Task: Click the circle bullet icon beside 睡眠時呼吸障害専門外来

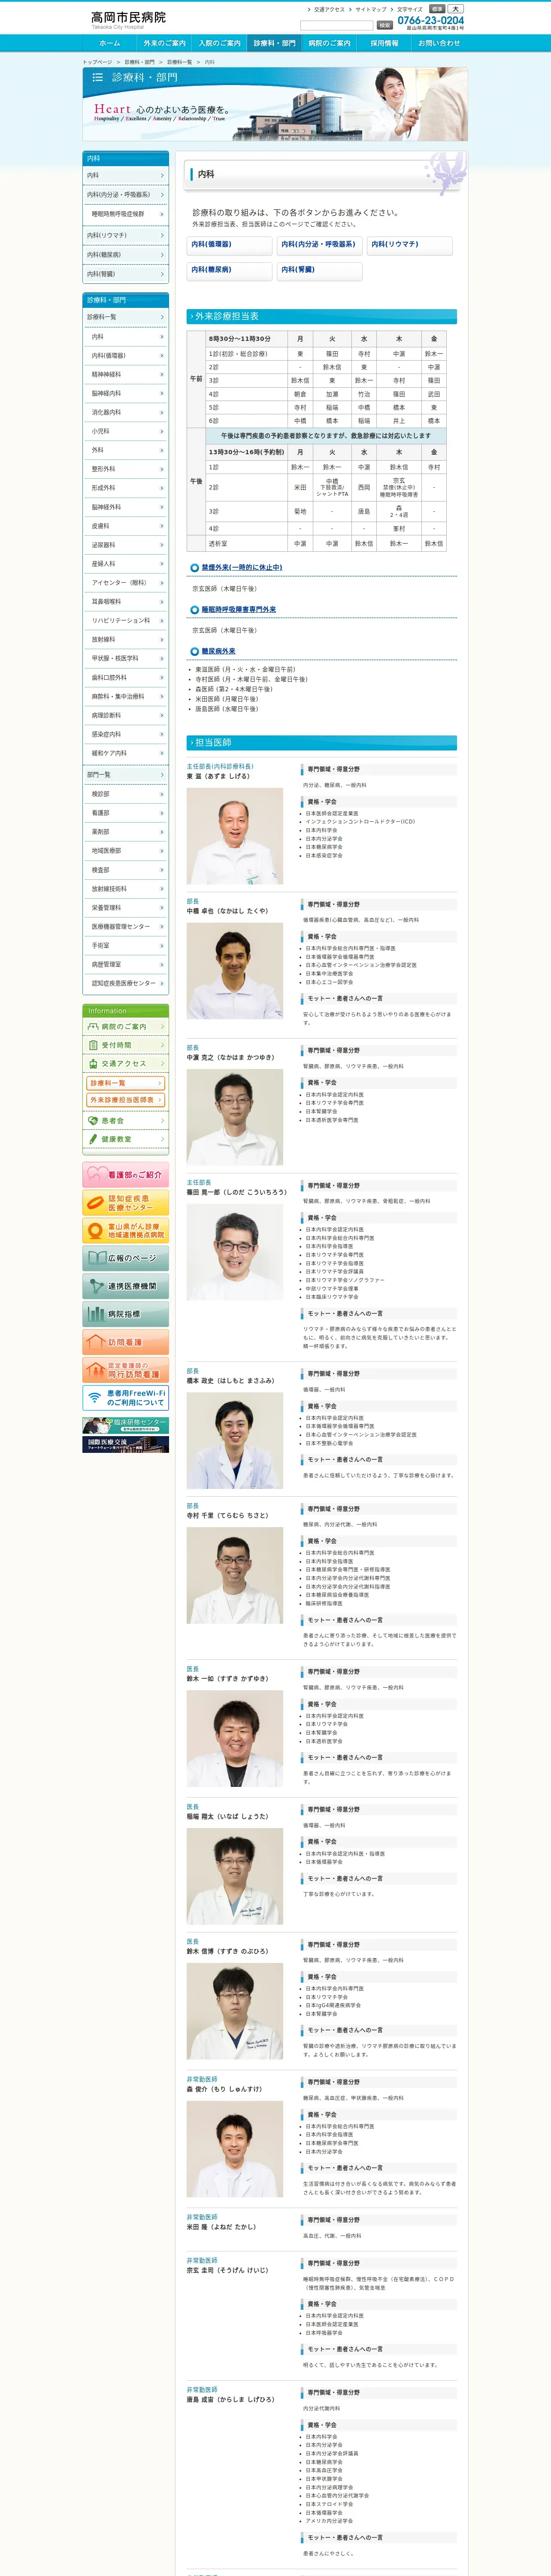Action: pos(194,610)
